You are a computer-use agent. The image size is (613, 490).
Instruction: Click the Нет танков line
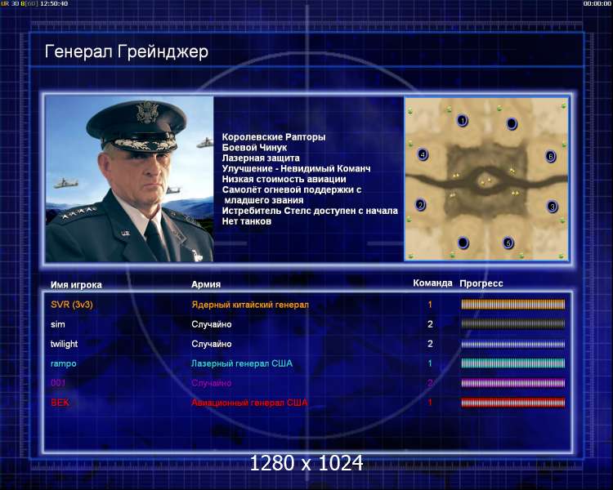pos(246,221)
